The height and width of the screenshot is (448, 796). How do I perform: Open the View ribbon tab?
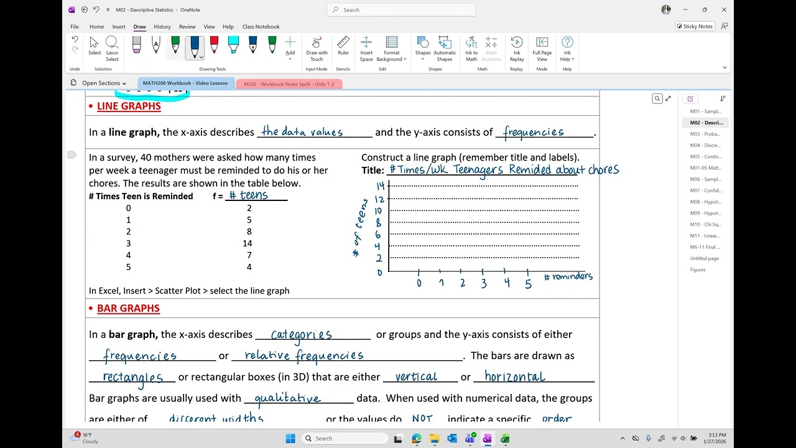pos(209,27)
